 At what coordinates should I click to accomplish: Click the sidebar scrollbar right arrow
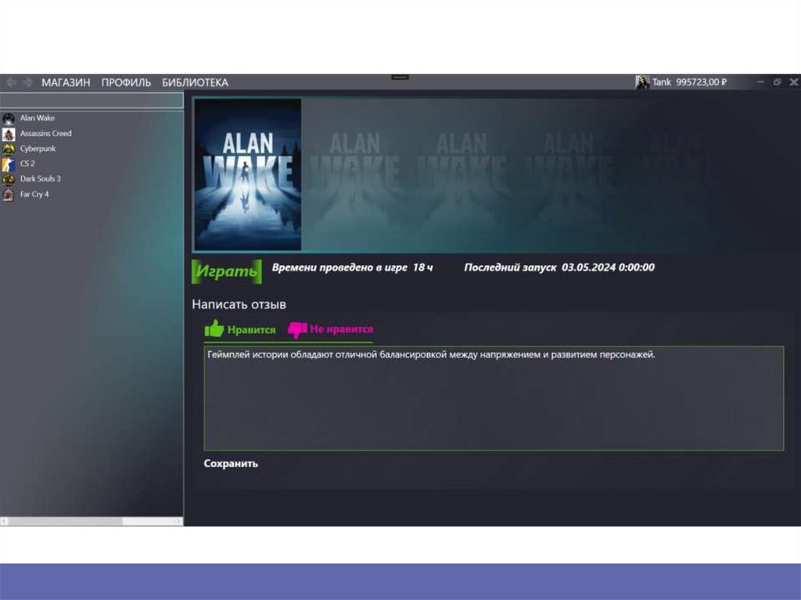click(x=178, y=521)
